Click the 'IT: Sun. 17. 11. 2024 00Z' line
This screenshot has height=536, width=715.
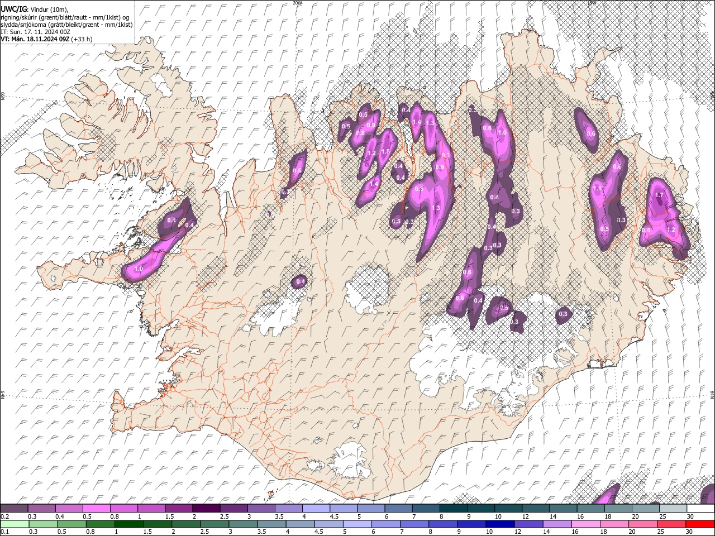35,32
